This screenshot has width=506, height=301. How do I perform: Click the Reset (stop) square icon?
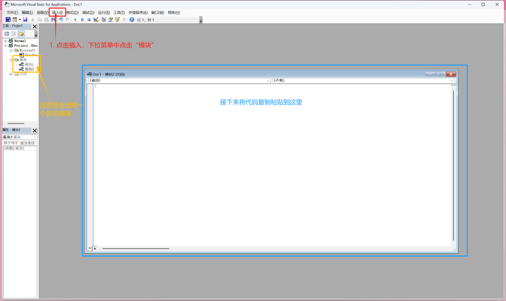point(89,20)
